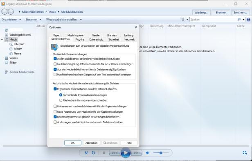This screenshot has height=161, width=252.
Task: Toggle shuffle playback icon
Action: [86, 153]
